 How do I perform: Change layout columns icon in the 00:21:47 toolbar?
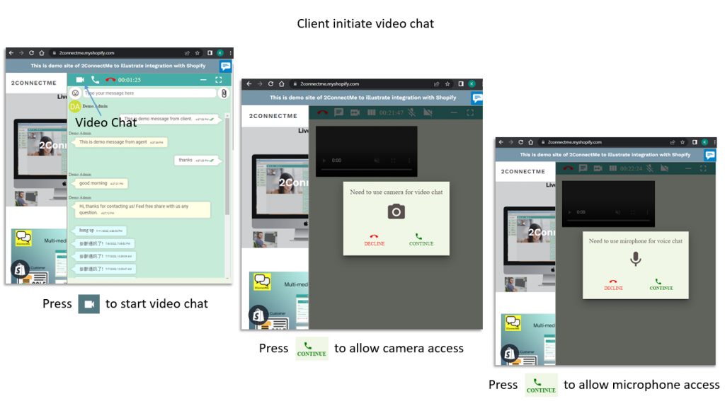[x=371, y=112]
